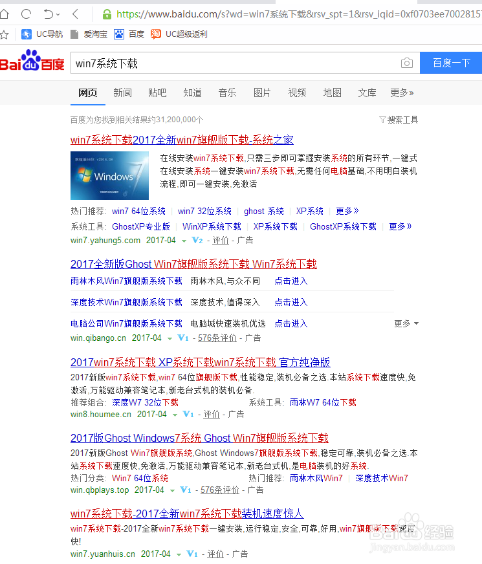Open 雨林木风Win7旗舰版系统下载 link
482x564 pixels.
126,281
